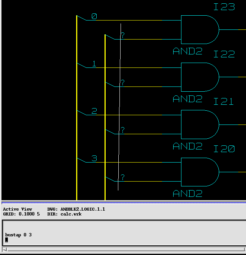Click the GRID setting in the status area
Viewport: 246px width, 255px height.
point(21,214)
